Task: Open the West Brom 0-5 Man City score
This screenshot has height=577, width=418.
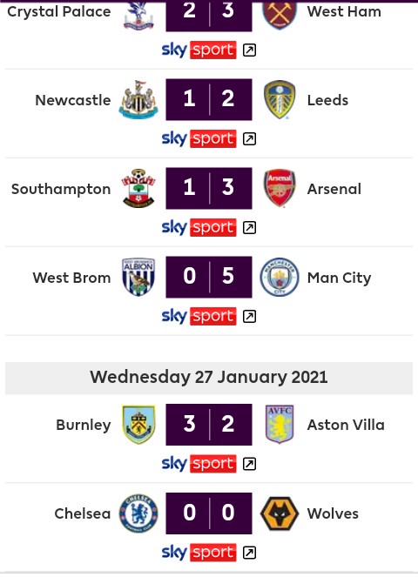Action: [x=209, y=277]
